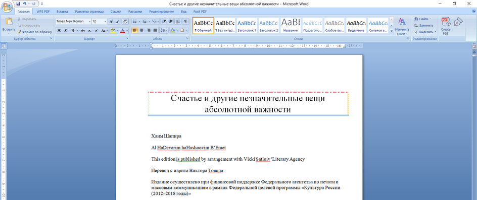This screenshot has height=200, width=477.
Task: Apply the Обычный style
Action: 203,26
